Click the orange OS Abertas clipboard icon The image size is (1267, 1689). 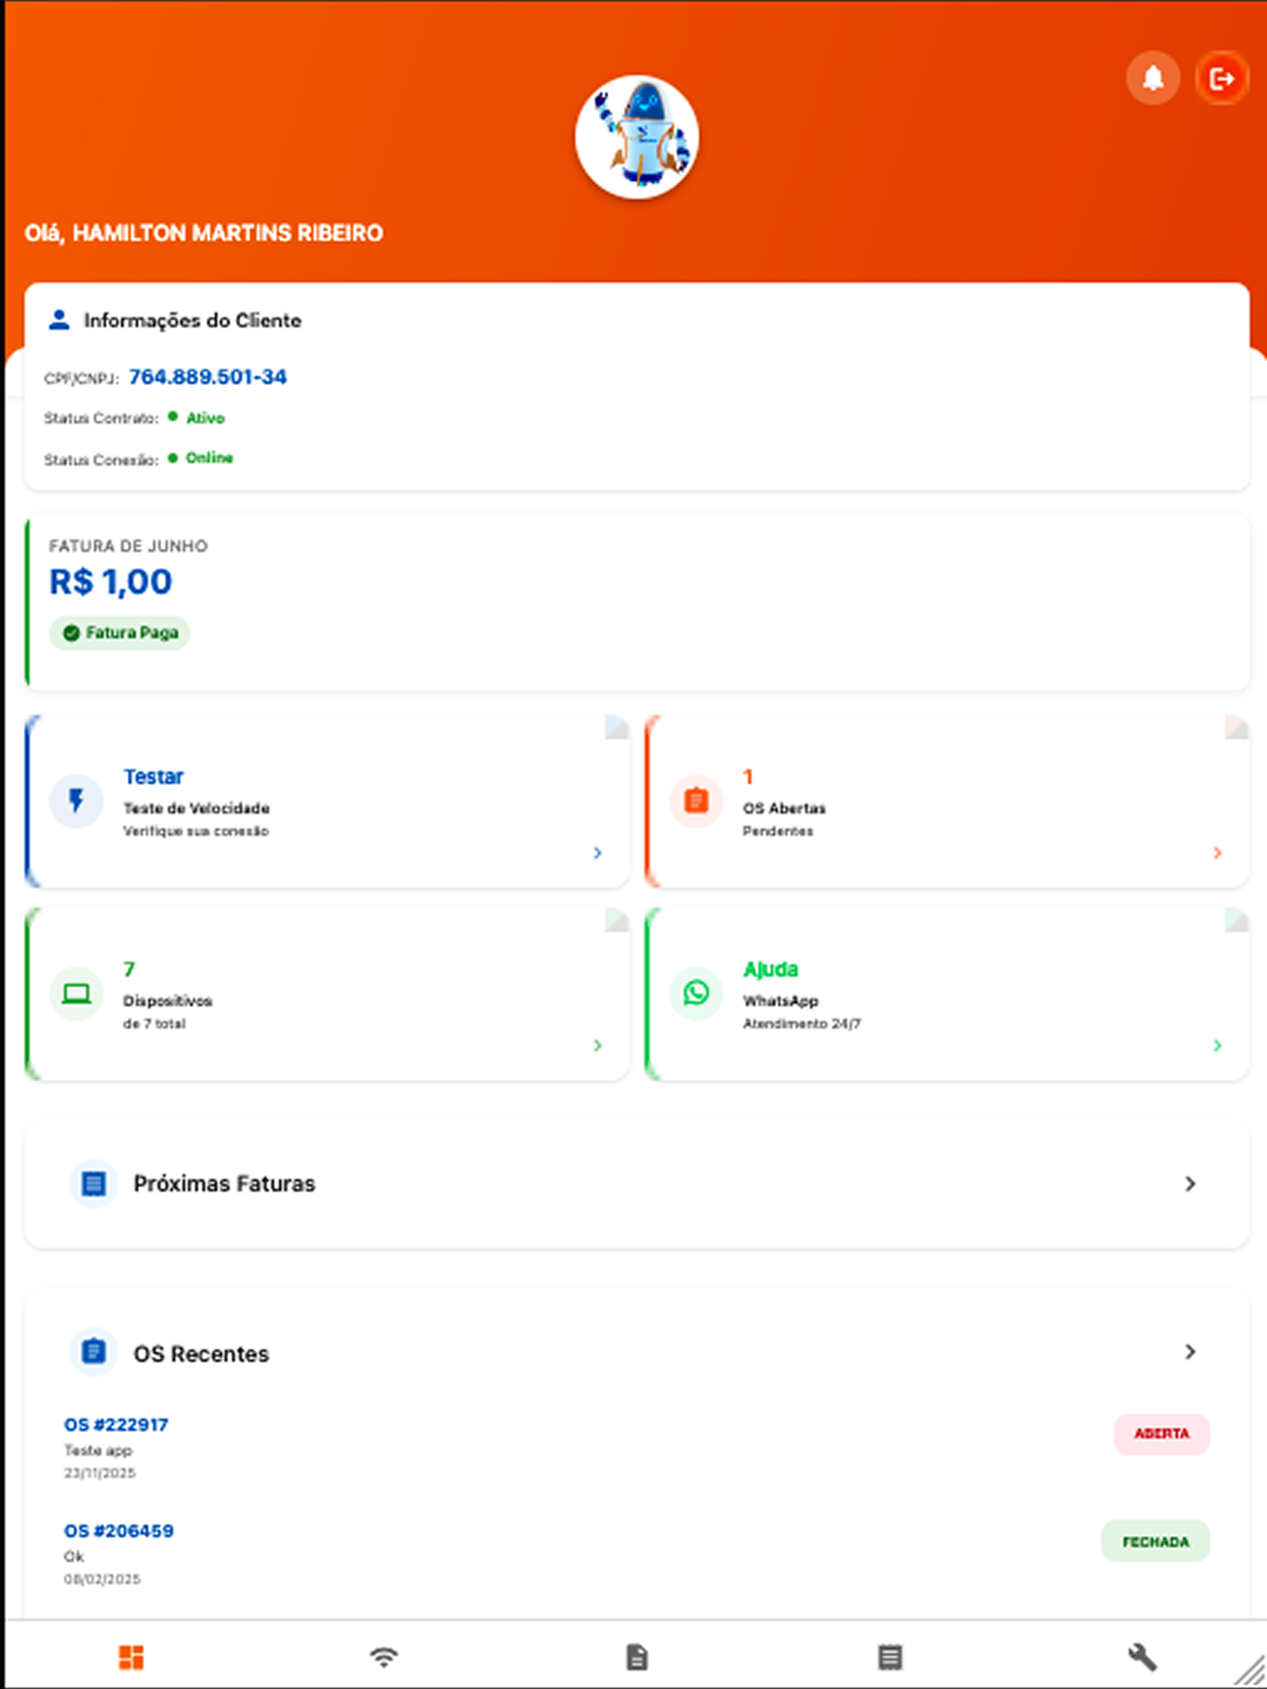pos(695,801)
